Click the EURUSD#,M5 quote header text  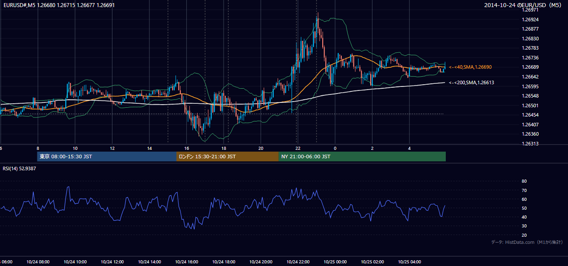pos(59,5)
